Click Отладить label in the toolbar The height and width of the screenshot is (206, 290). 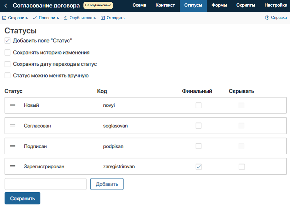116,18
